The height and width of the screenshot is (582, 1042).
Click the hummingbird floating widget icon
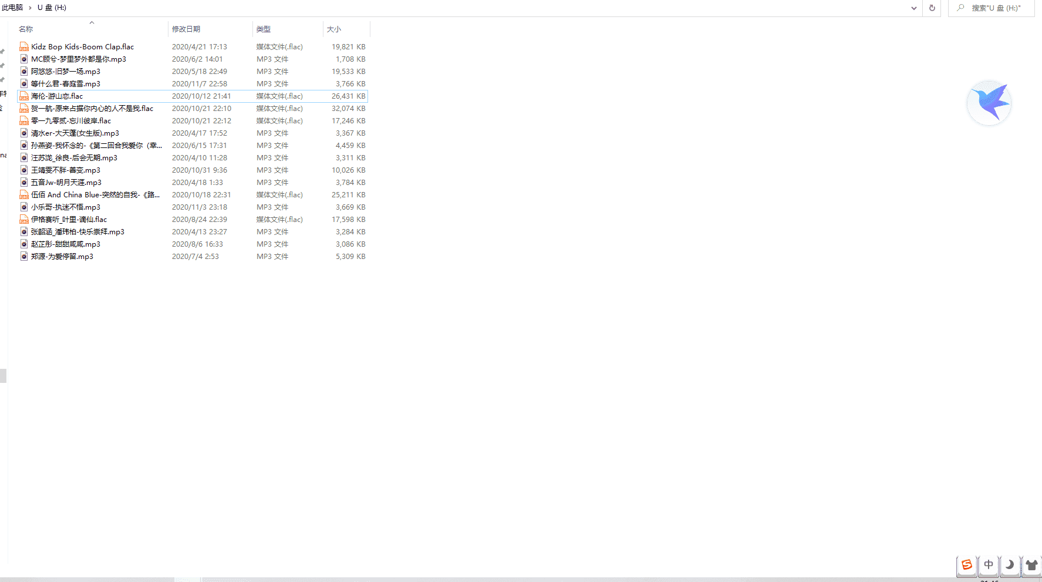click(x=990, y=103)
